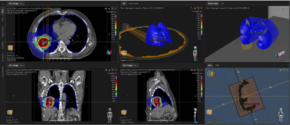
Task: Switch center panel to Room view tab
Action: 133,3
